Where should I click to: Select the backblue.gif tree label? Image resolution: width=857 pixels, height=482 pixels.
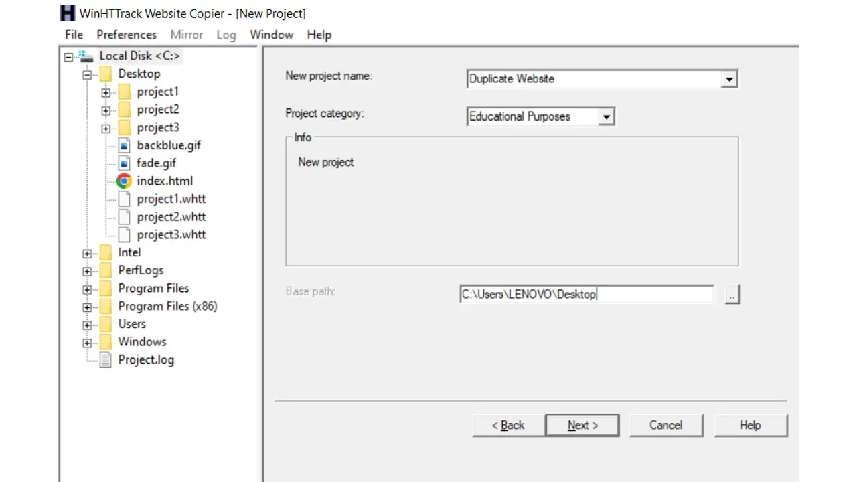point(169,145)
